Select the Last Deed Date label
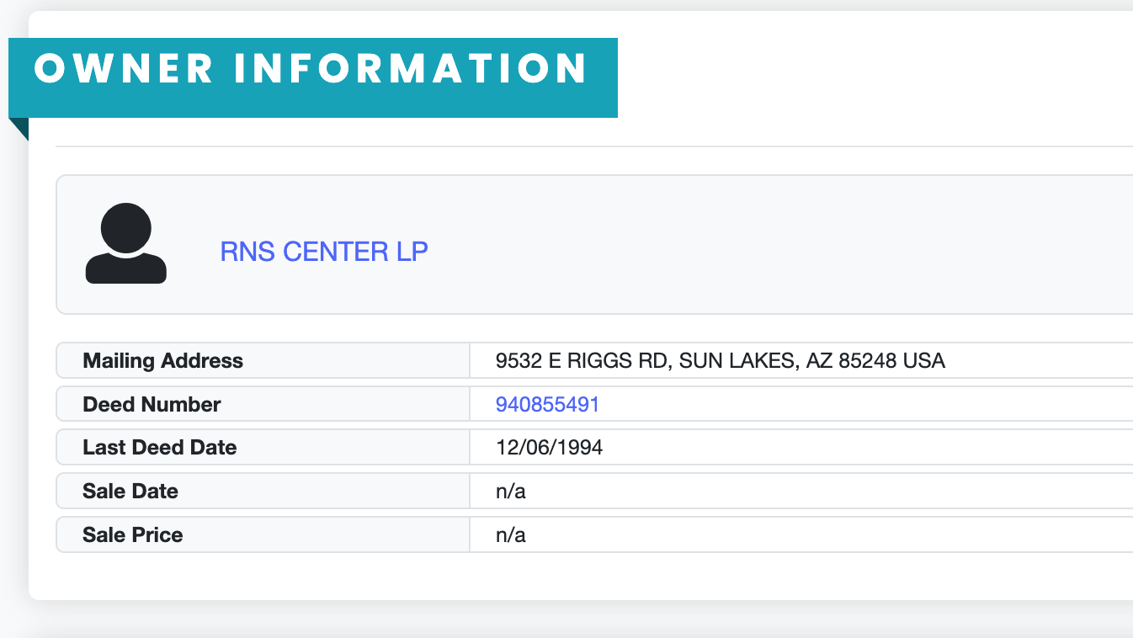The image size is (1133, 638). [x=159, y=448]
